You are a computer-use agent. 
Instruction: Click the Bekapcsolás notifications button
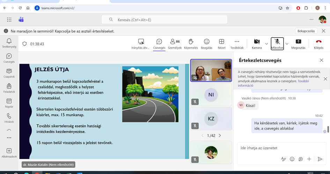pos(307,31)
